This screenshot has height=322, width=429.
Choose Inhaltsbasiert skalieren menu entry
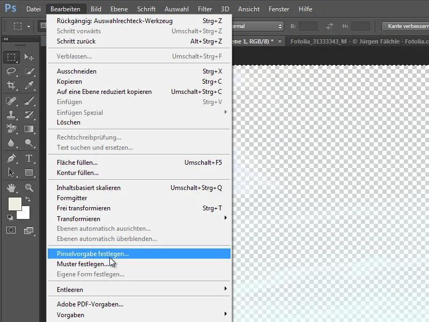tap(139, 187)
